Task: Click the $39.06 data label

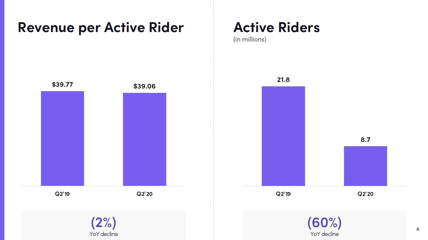Action: coord(144,86)
